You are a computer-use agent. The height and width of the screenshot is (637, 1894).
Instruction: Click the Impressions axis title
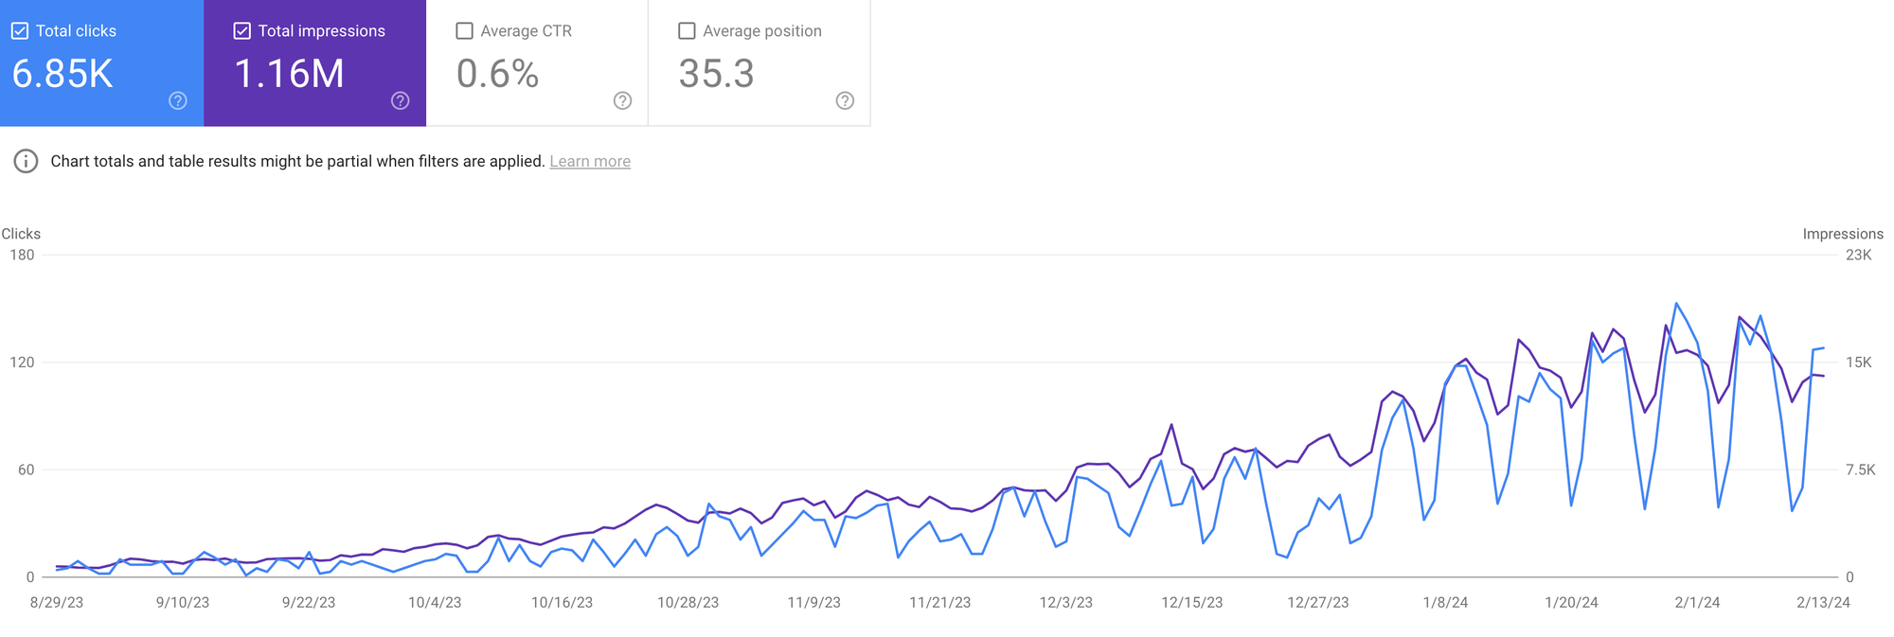tap(1843, 234)
